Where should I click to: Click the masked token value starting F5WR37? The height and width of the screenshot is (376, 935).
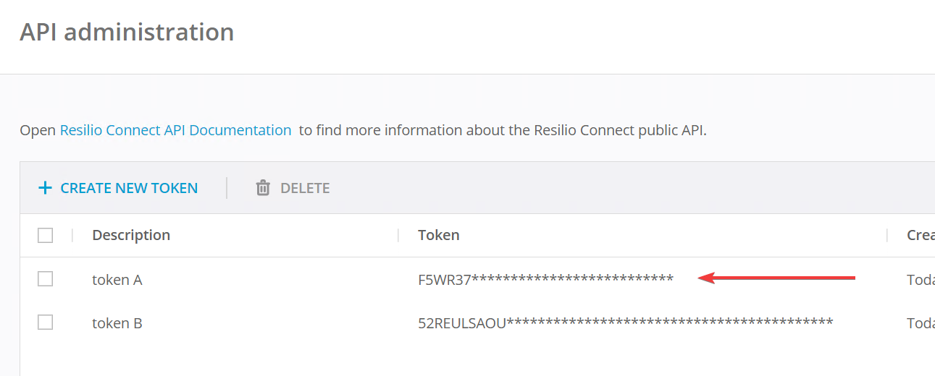pos(545,280)
